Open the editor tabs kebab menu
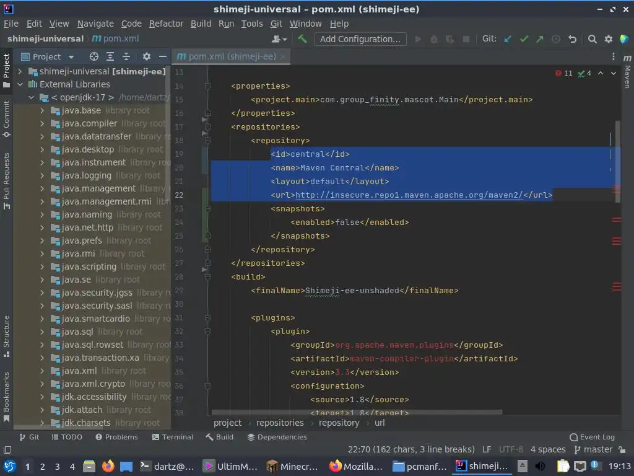634x476 pixels. (x=613, y=56)
